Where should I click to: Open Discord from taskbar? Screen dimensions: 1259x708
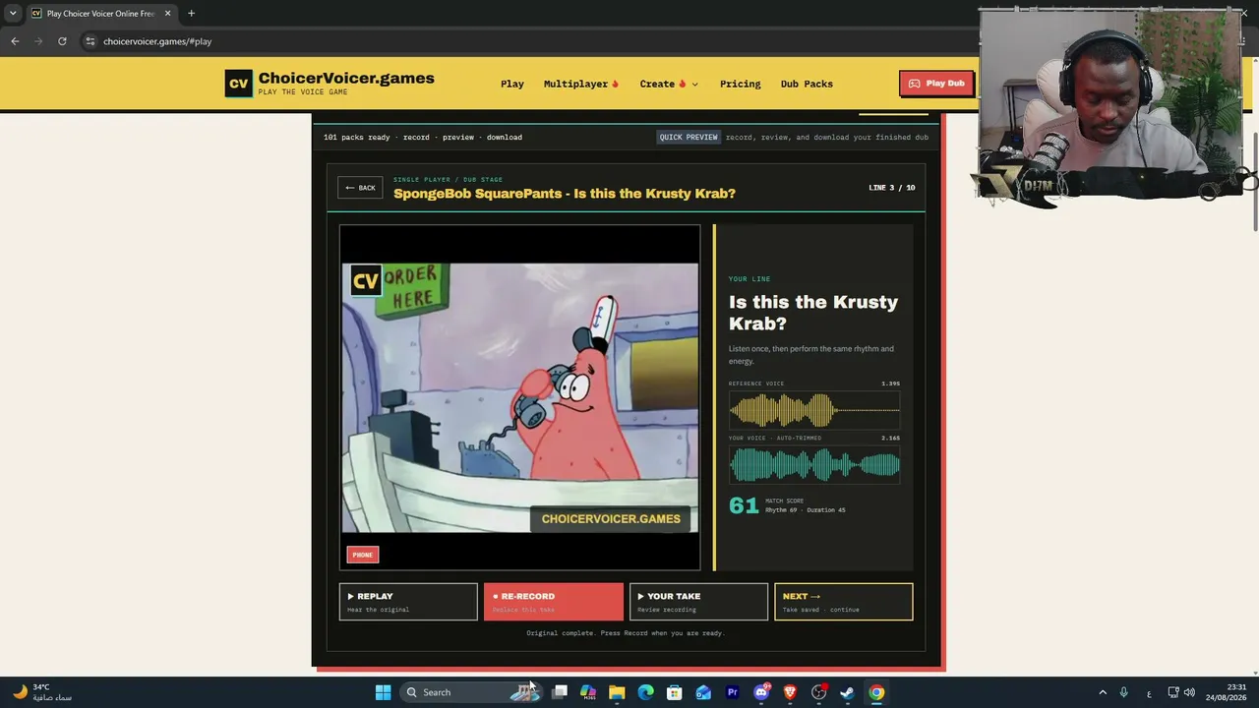[x=760, y=692]
